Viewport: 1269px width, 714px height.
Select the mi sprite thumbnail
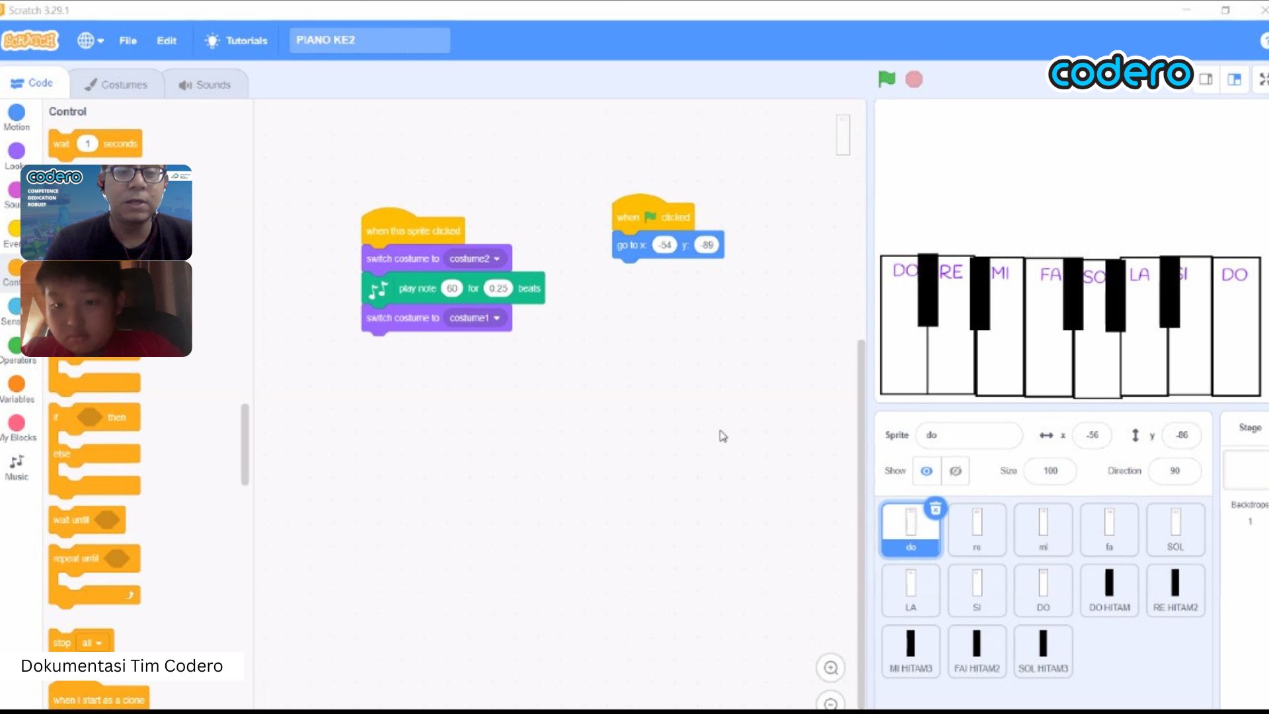point(1043,529)
